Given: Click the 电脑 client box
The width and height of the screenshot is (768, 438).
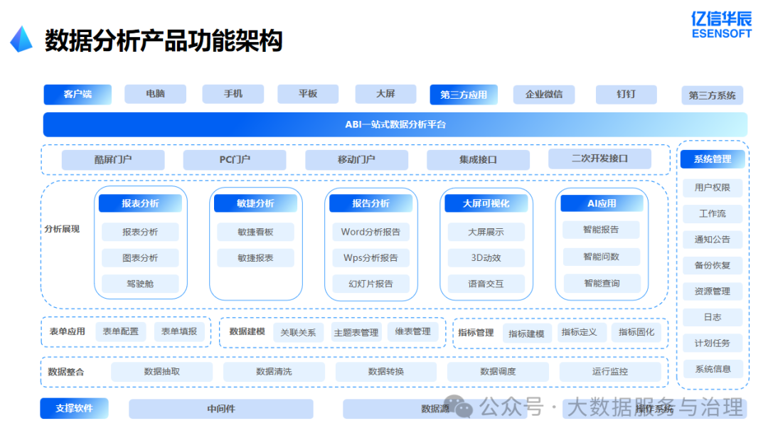Looking at the screenshot, I should (155, 95).
